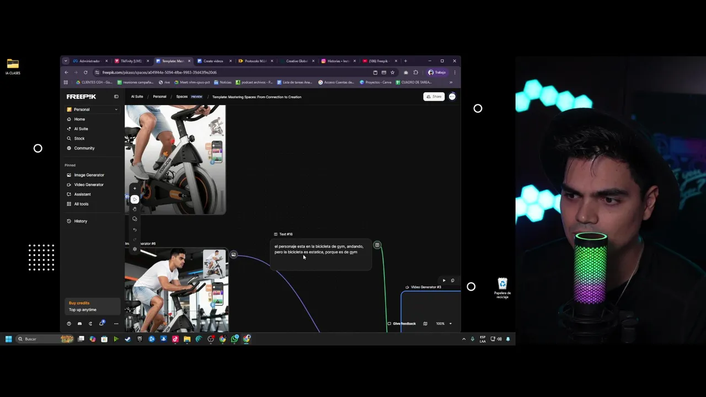
Task: Click Personal breadcrumb
Action: (x=159, y=96)
